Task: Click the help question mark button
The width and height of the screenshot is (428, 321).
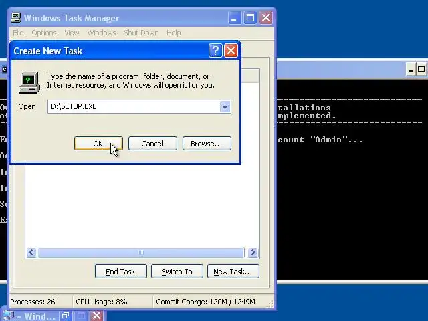Action: pyautogui.click(x=215, y=51)
